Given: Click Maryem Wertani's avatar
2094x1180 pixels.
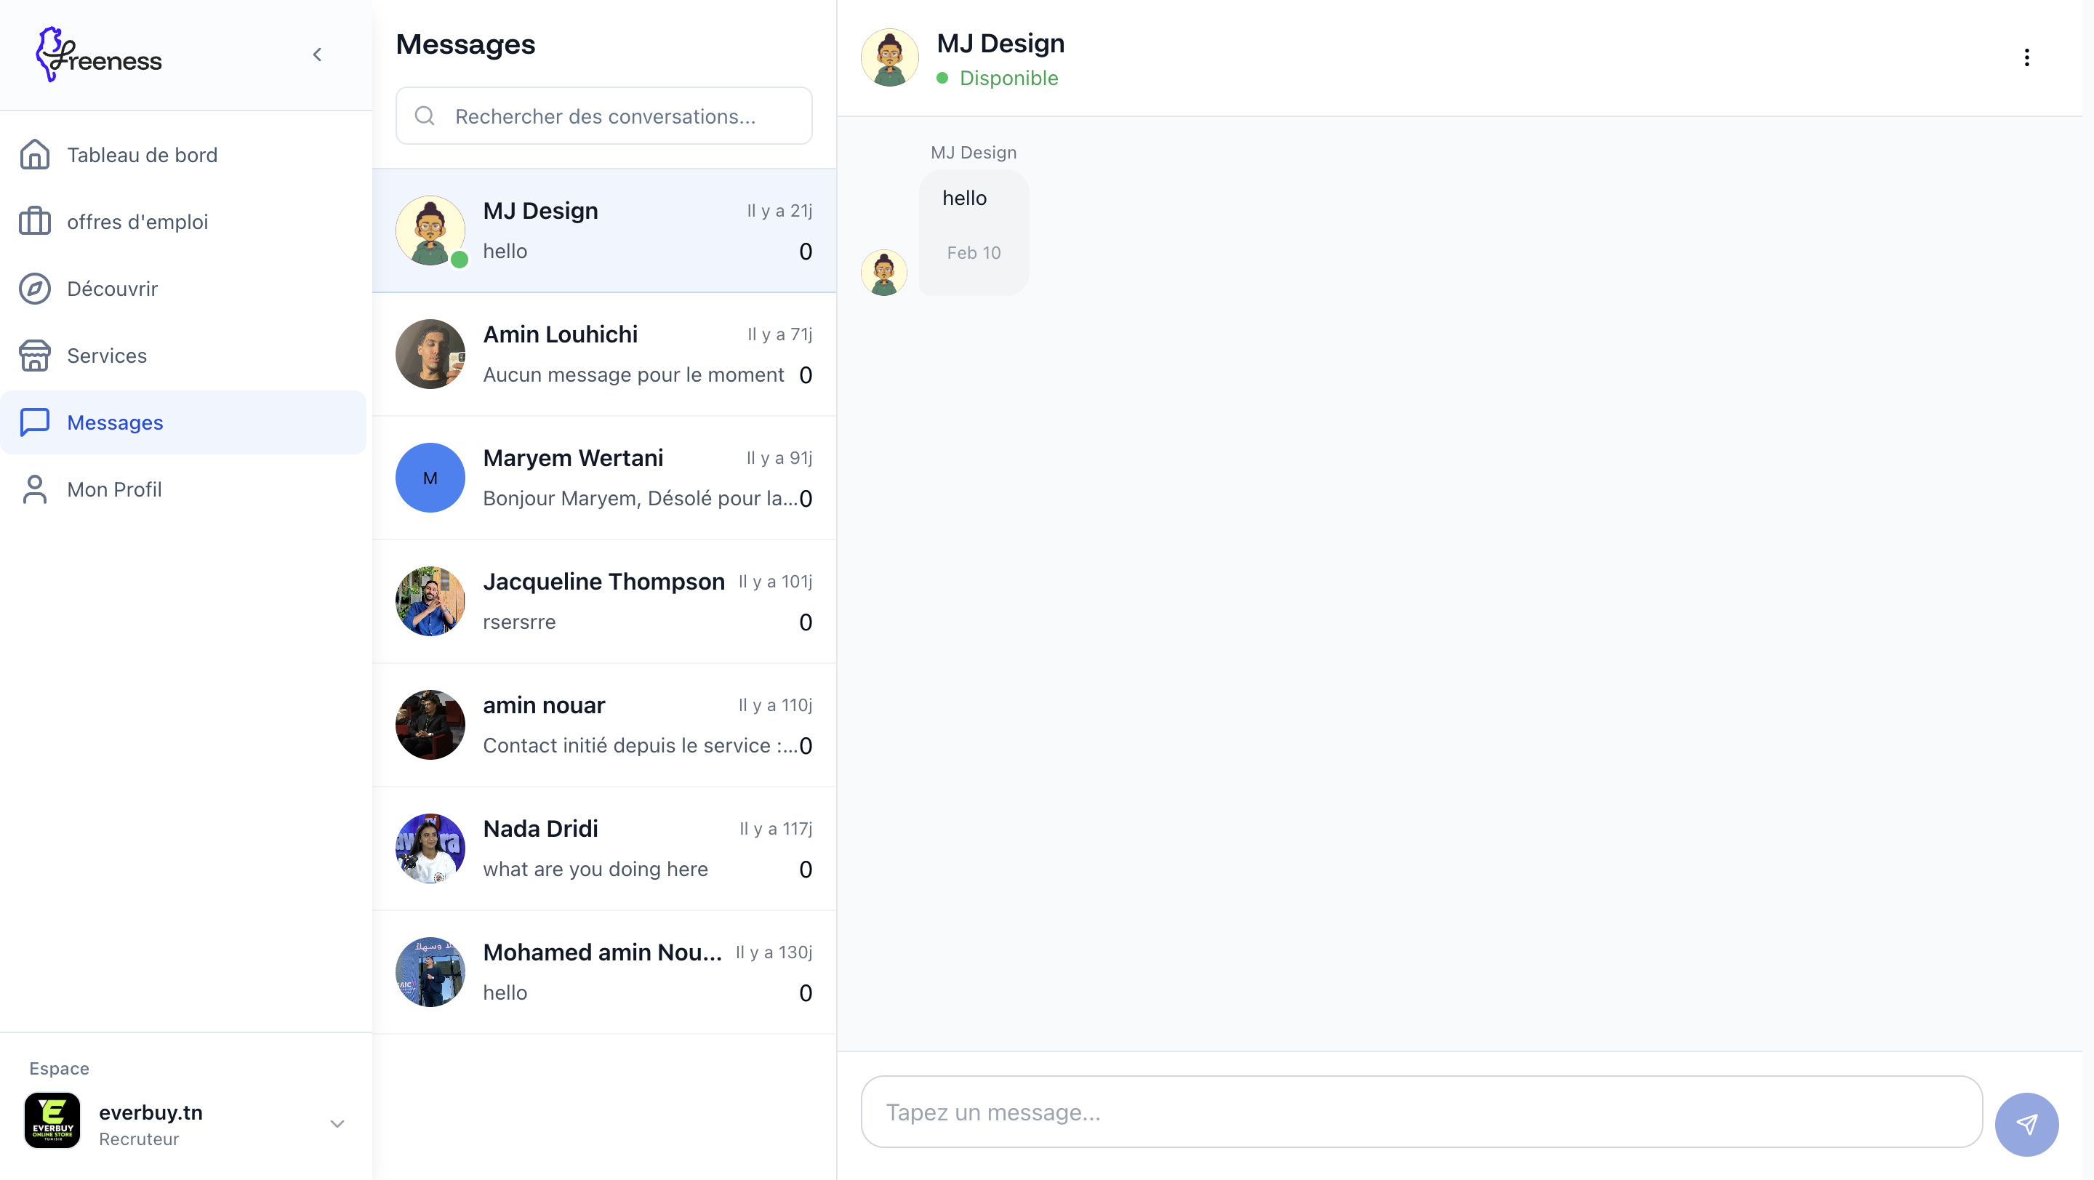Looking at the screenshot, I should (x=430, y=478).
